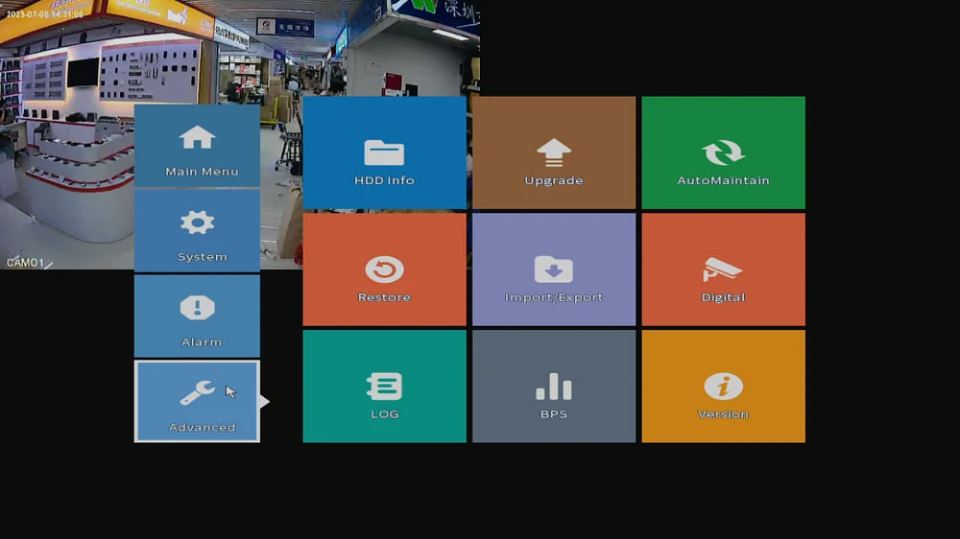The image size is (960, 539).
Task: Select the Advanced sidebar item
Action: (x=197, y=401)
